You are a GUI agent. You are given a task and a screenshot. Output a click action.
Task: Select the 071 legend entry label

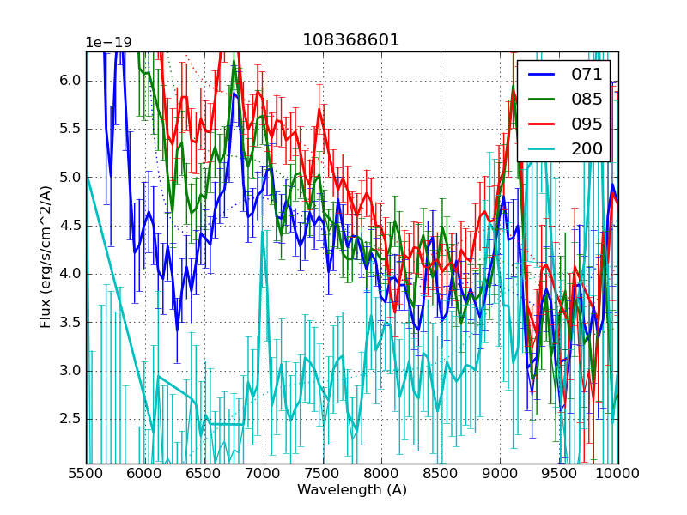pos(588,75)
